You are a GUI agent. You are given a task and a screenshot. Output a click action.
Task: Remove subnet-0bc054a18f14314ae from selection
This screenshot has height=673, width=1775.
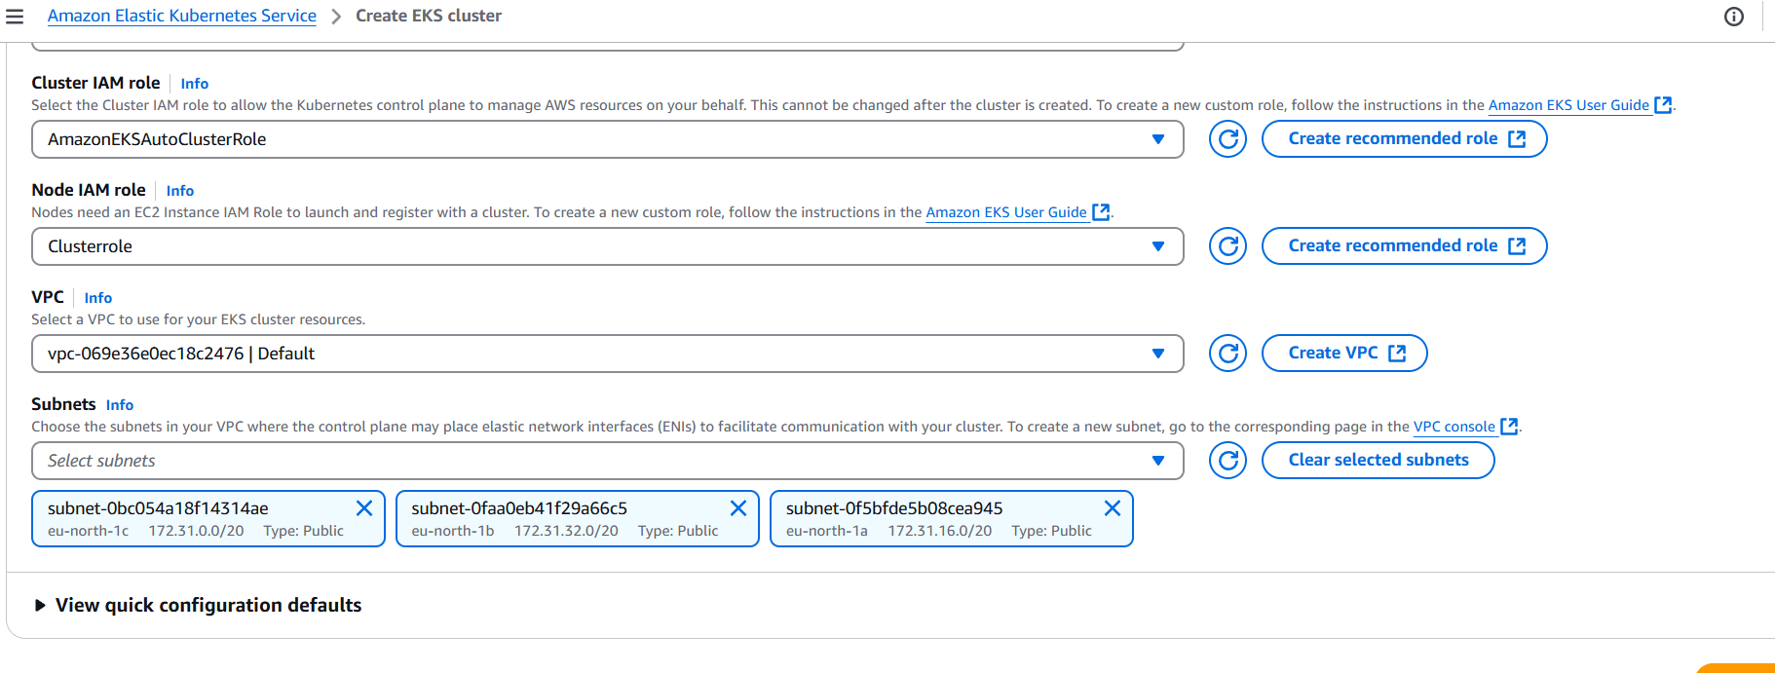pyautogui.click(x=364, y=508)
